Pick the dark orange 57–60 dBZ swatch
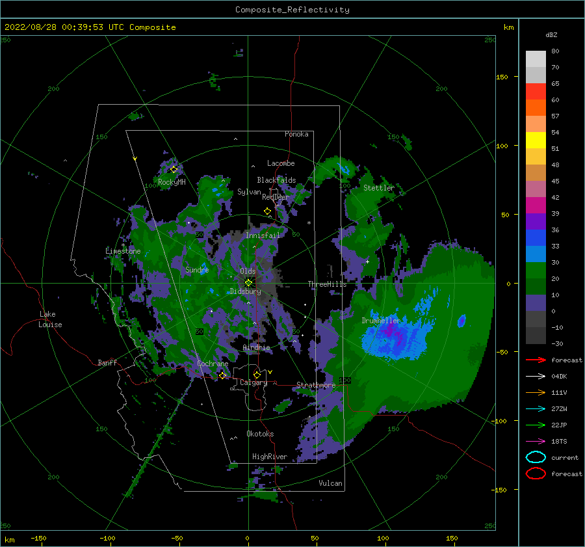Image resolution: width=585 pixels, height=547 pixels. tap(536, 107)
